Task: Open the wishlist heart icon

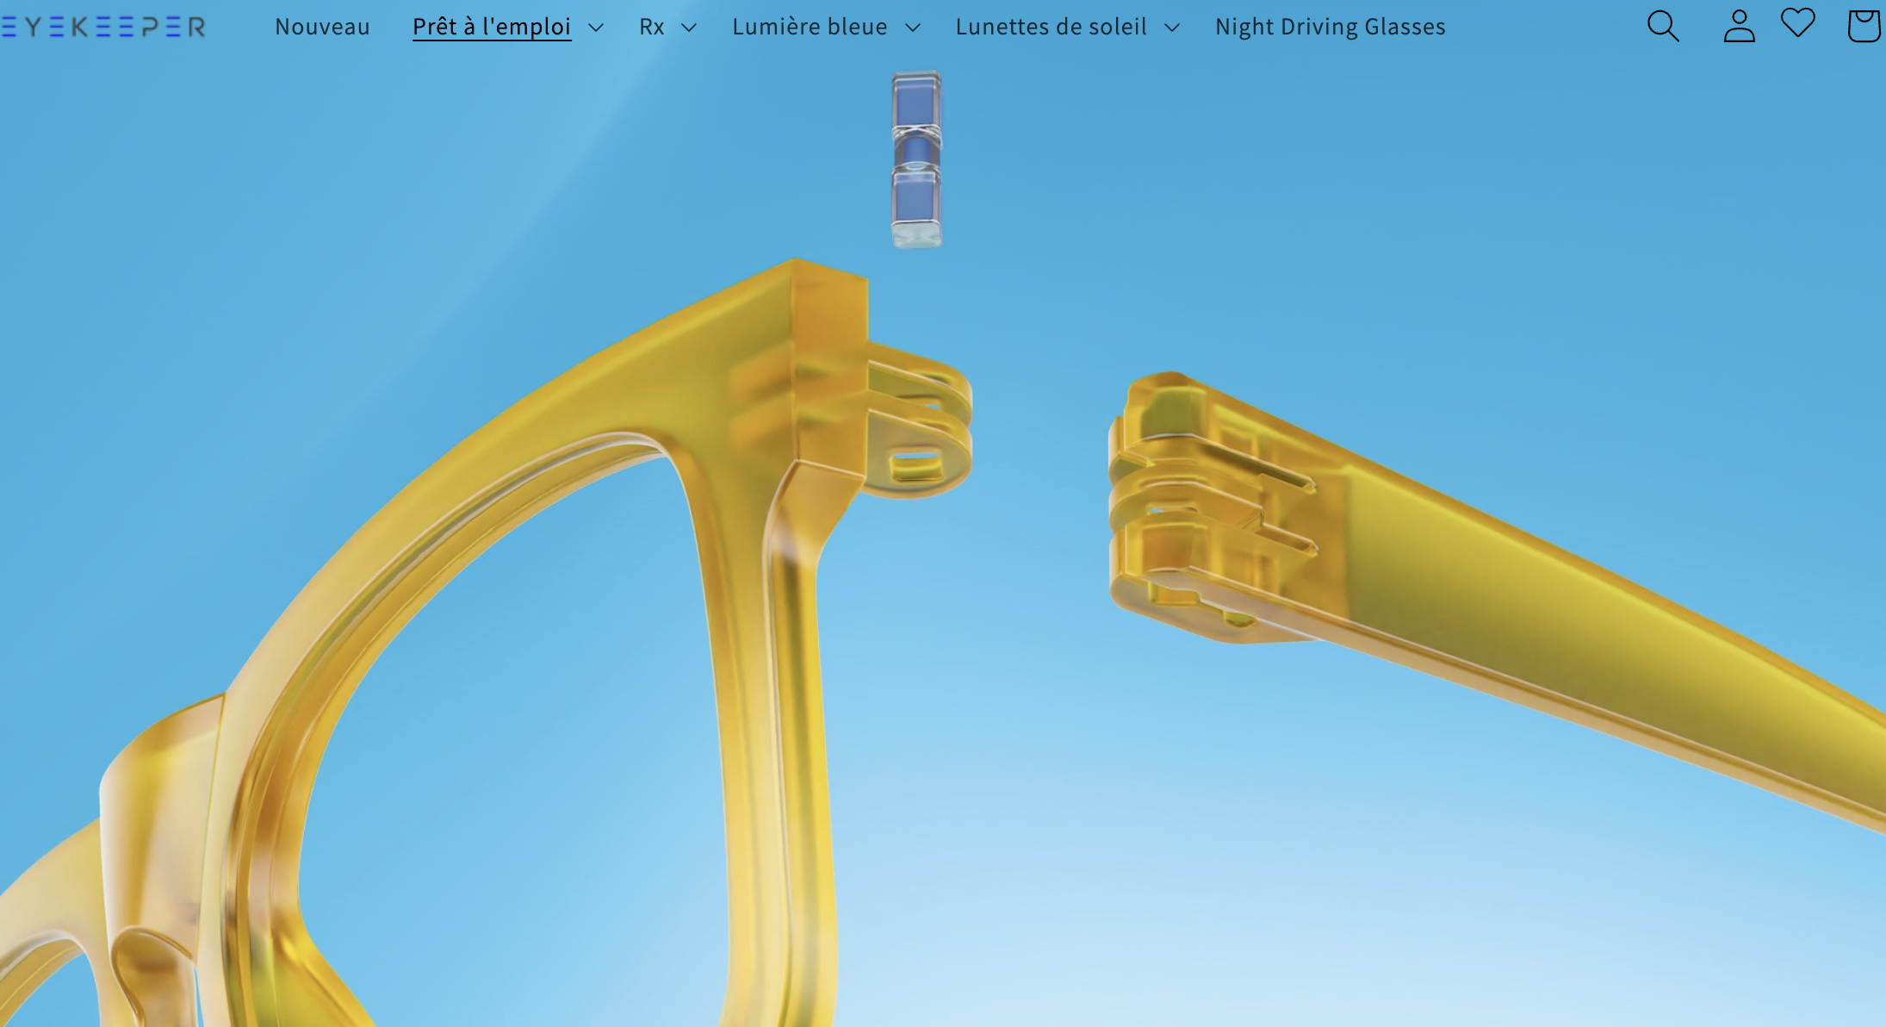Action: point(1798,22)
